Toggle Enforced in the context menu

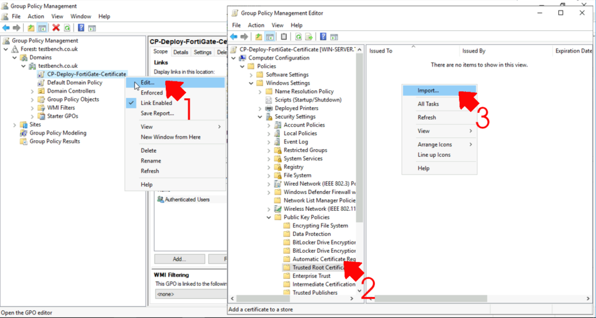pyautogui.click(x=152, y=93)
